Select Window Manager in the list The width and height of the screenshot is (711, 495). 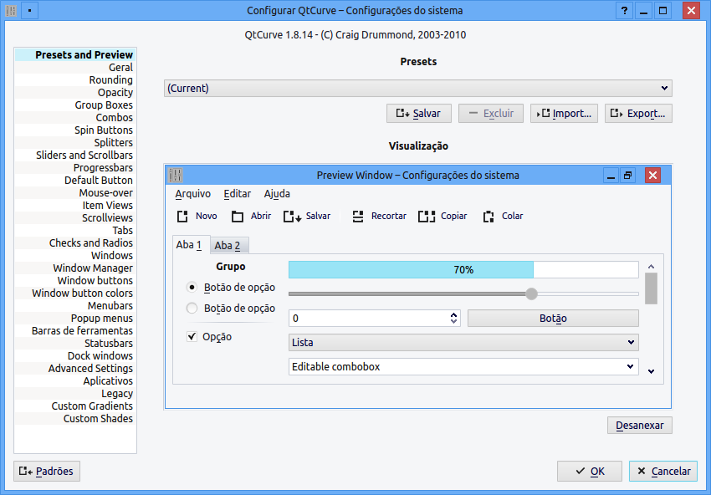click(74, 268)
